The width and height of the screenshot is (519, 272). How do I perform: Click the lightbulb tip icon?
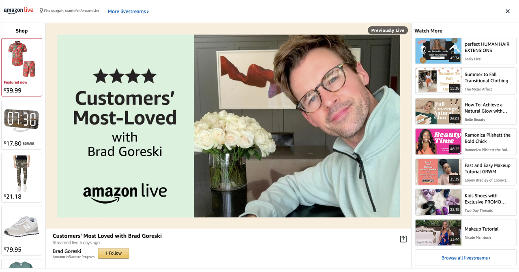[x=41, y=11]
